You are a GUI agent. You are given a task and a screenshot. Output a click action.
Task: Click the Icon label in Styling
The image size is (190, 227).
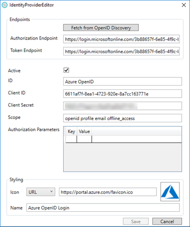(x=14, y=192)
